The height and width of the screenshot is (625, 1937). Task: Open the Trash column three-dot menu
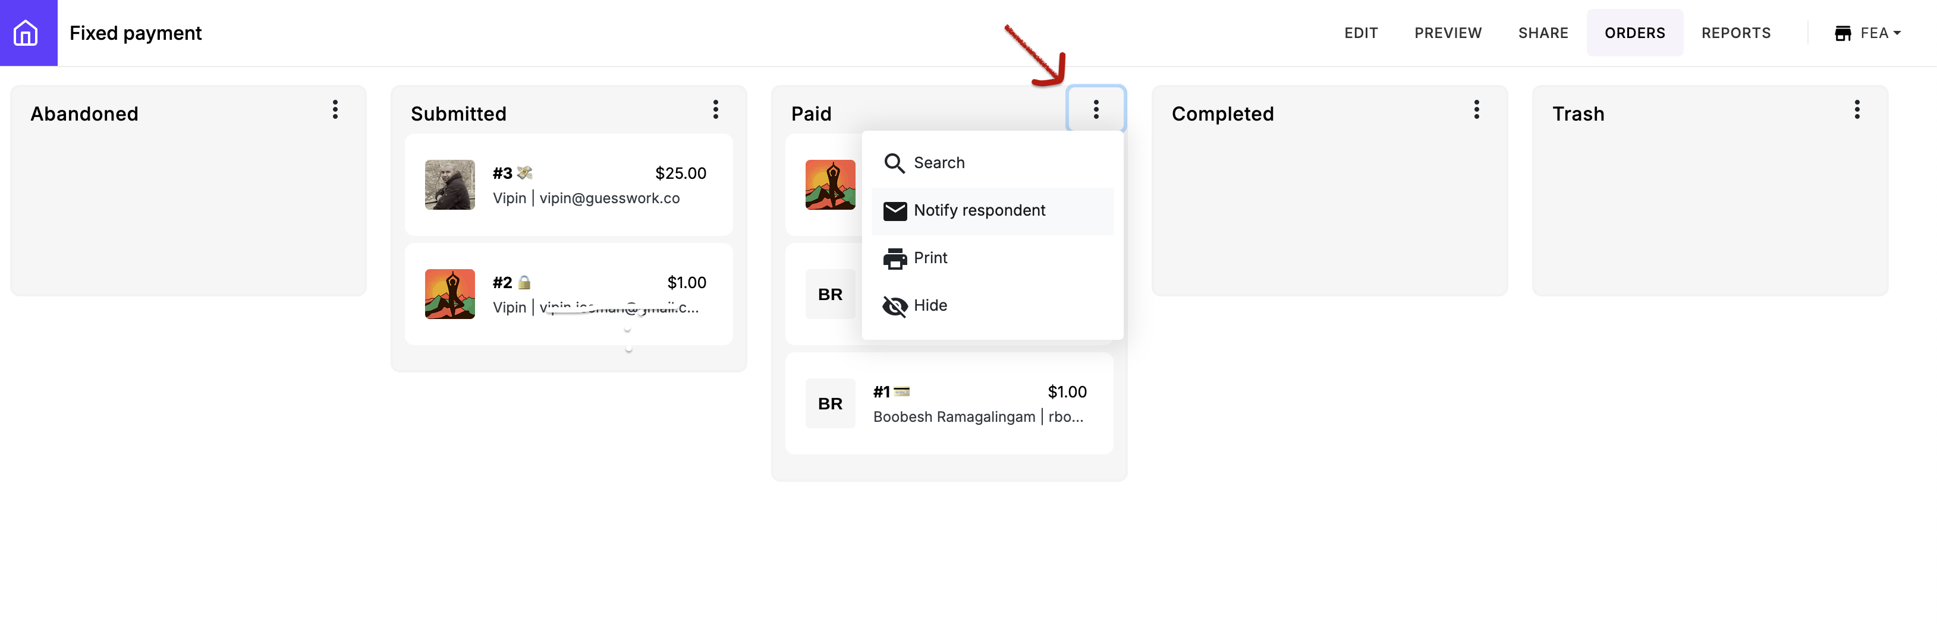(1857, 110)
